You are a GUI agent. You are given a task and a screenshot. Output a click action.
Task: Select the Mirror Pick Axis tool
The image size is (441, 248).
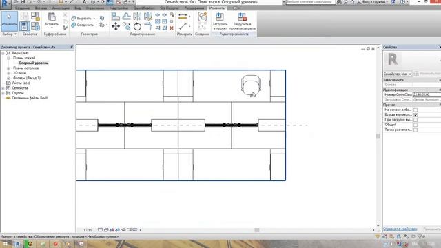pyautogui.click(x=137, y=17)
